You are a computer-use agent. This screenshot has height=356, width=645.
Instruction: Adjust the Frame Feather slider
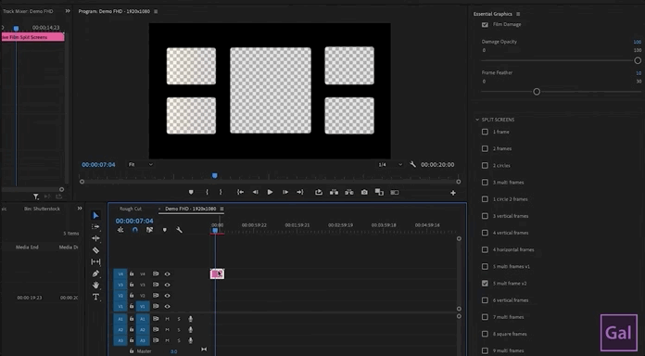pos(537,92)
